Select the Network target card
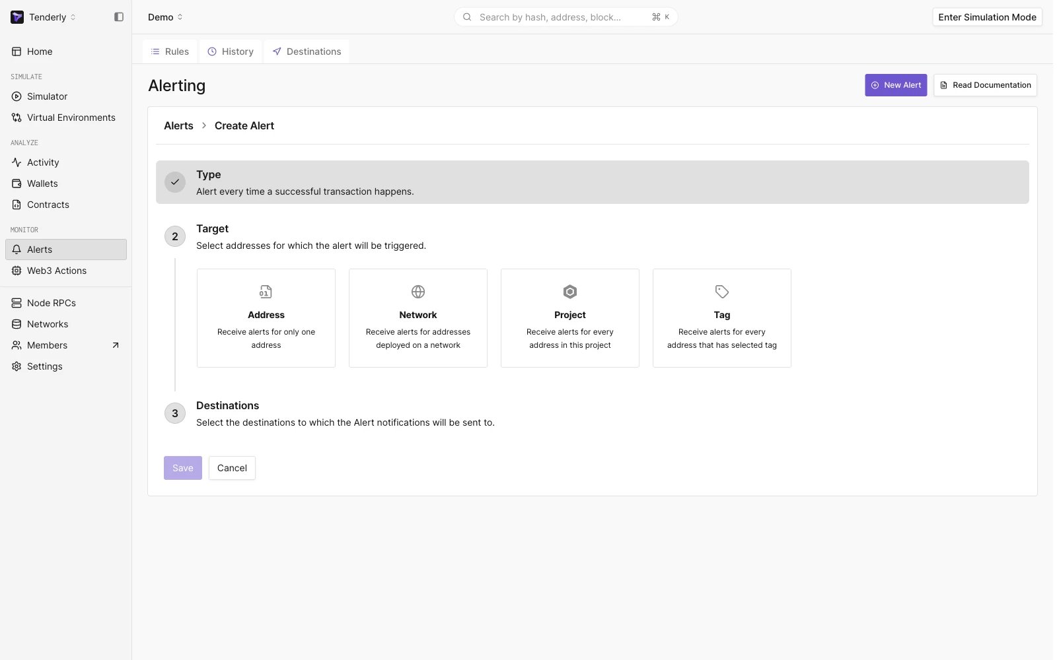This screenshot has width=1057, height=660. click(418, 318)
